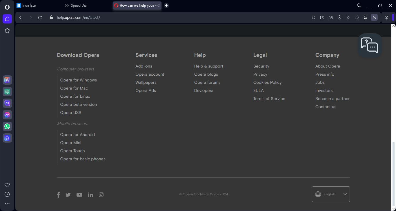Open the music player sidebar icon

7,138
